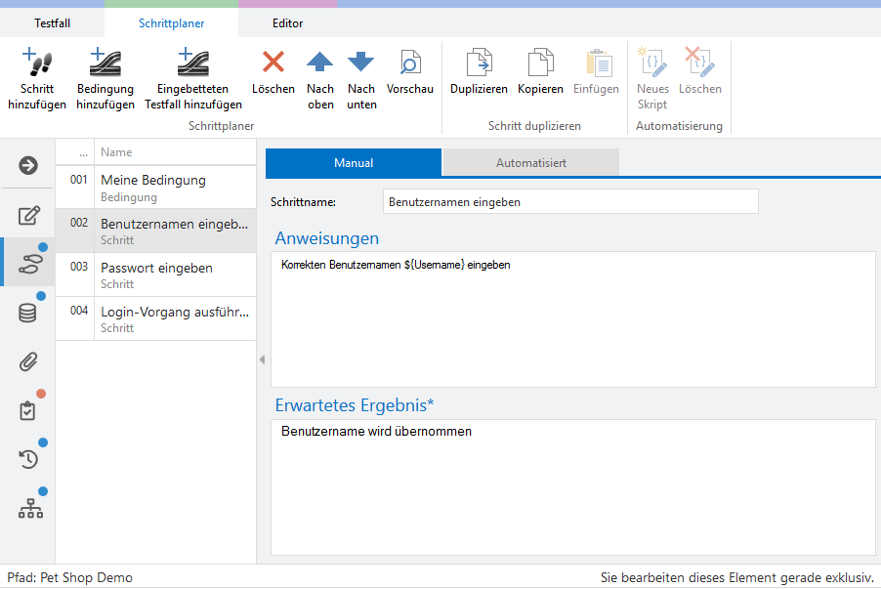This screenshot has height=589, width=881.
Task: Select step 004 Login-Vorgang ausführen
Action: (156, 318)
